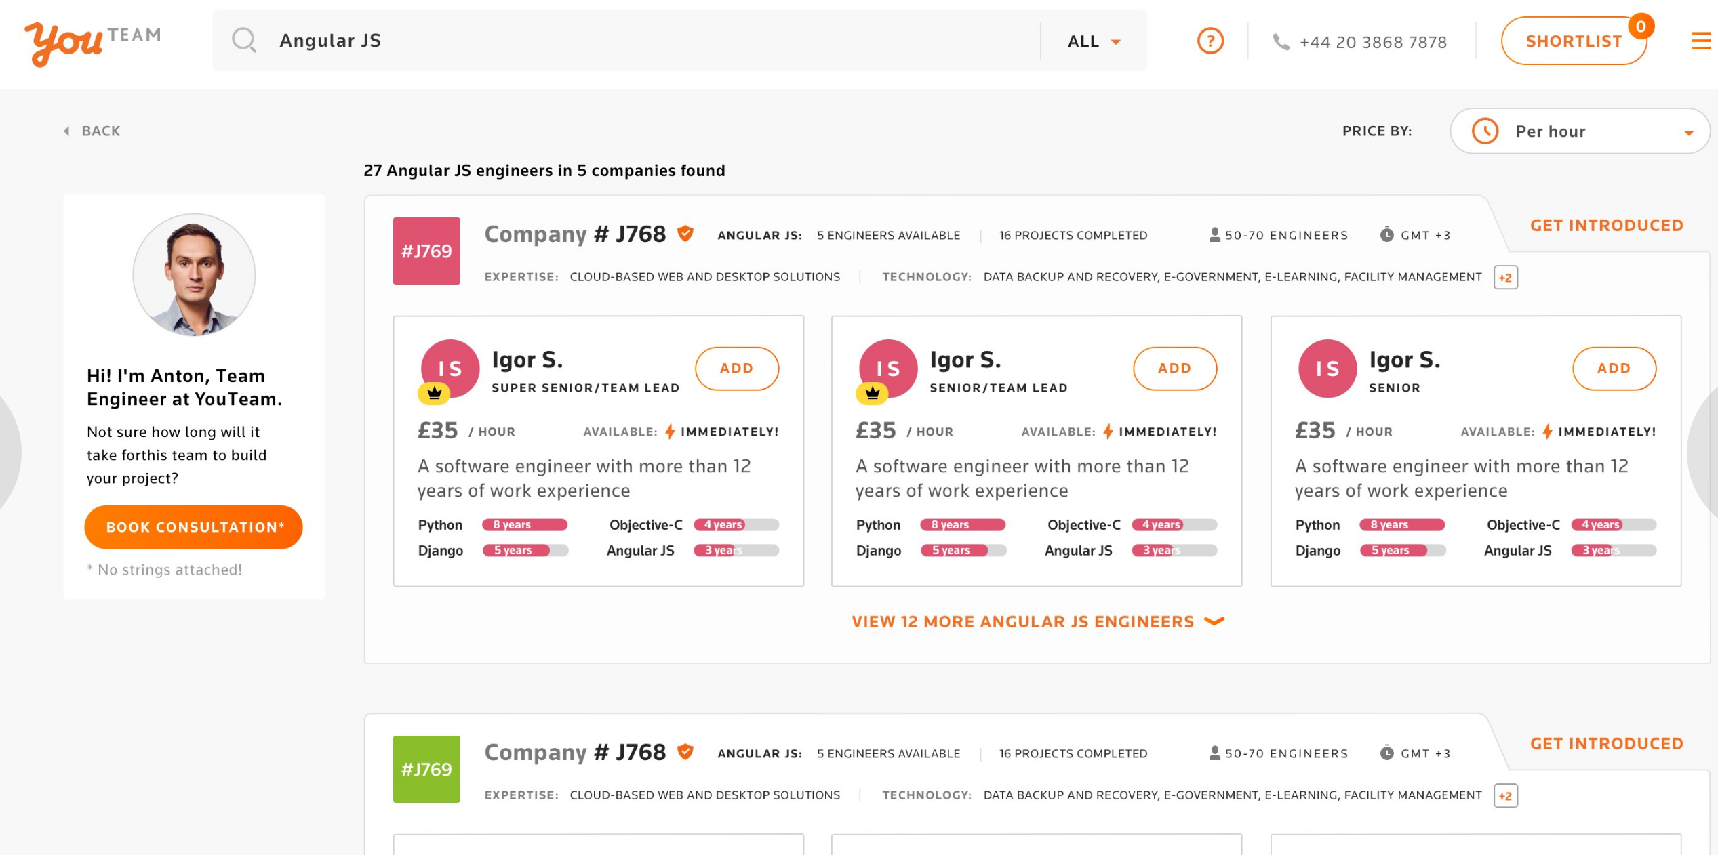1718x855 pixels.
Task: Click first Company # J768 title
Action: [x=575, y=234]
